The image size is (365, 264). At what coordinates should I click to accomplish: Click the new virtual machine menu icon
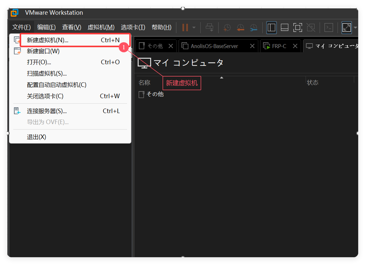coord(17,40)
